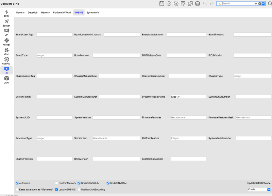Screen dimensions: 272x196
Task: Click the SystemFamily input field
Action: [54, 97]
